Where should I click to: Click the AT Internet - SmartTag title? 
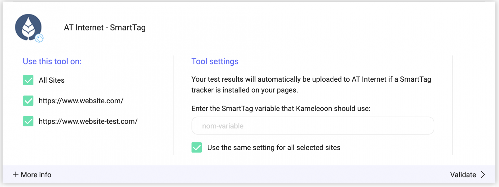click(105, 28)
